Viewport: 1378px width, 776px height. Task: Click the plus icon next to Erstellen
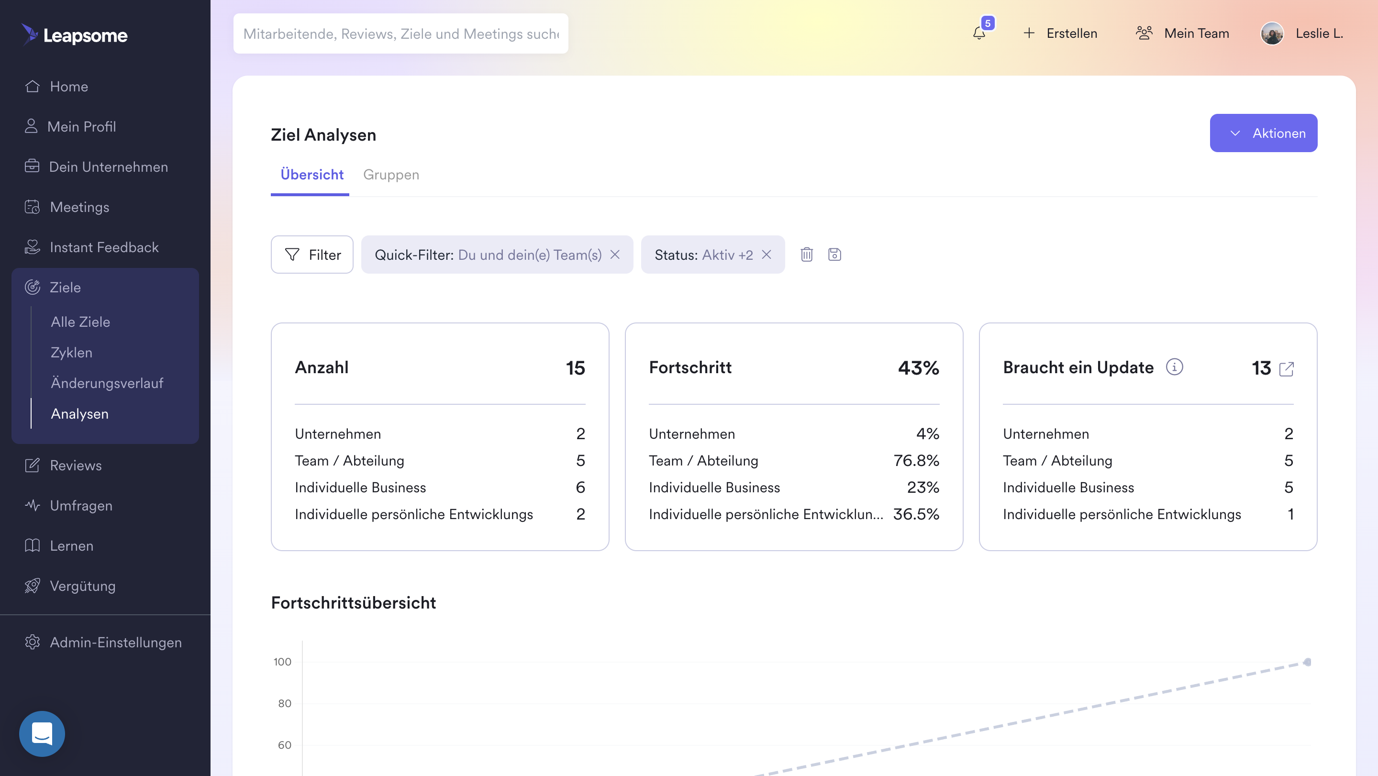coord(1029,33)
